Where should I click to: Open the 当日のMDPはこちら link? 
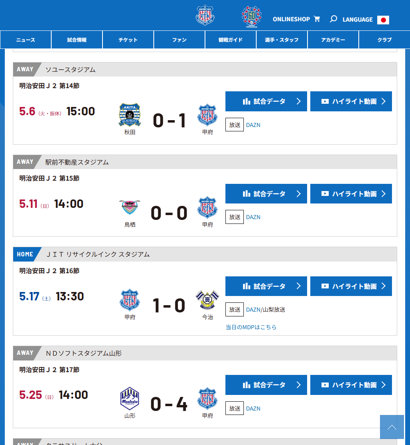coord(251,327)
